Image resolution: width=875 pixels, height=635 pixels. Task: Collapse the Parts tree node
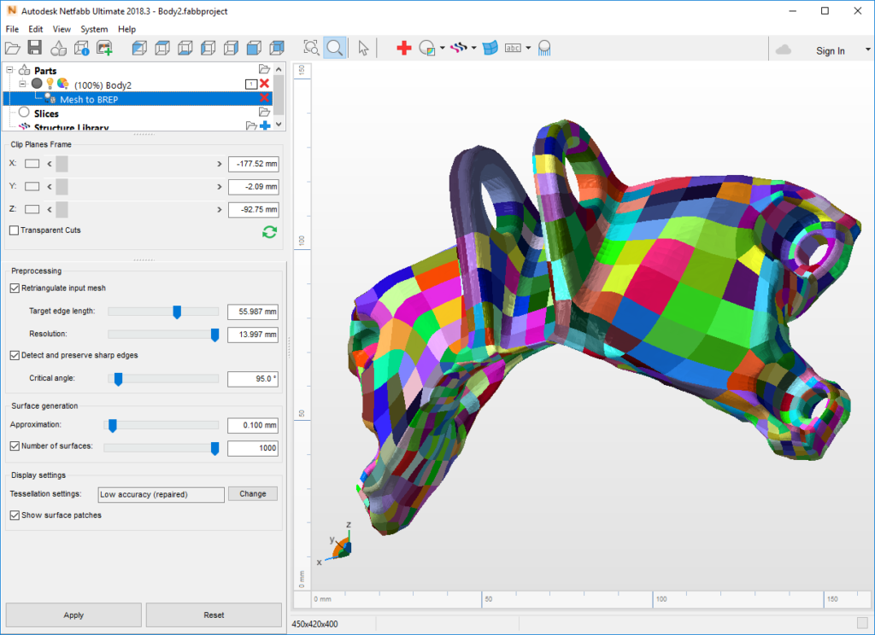9,70
